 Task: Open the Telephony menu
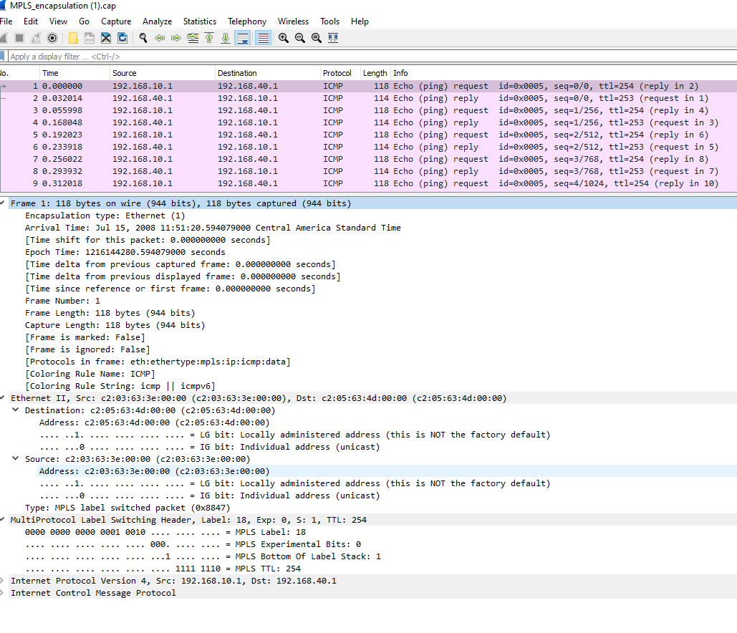coord(247,21)
